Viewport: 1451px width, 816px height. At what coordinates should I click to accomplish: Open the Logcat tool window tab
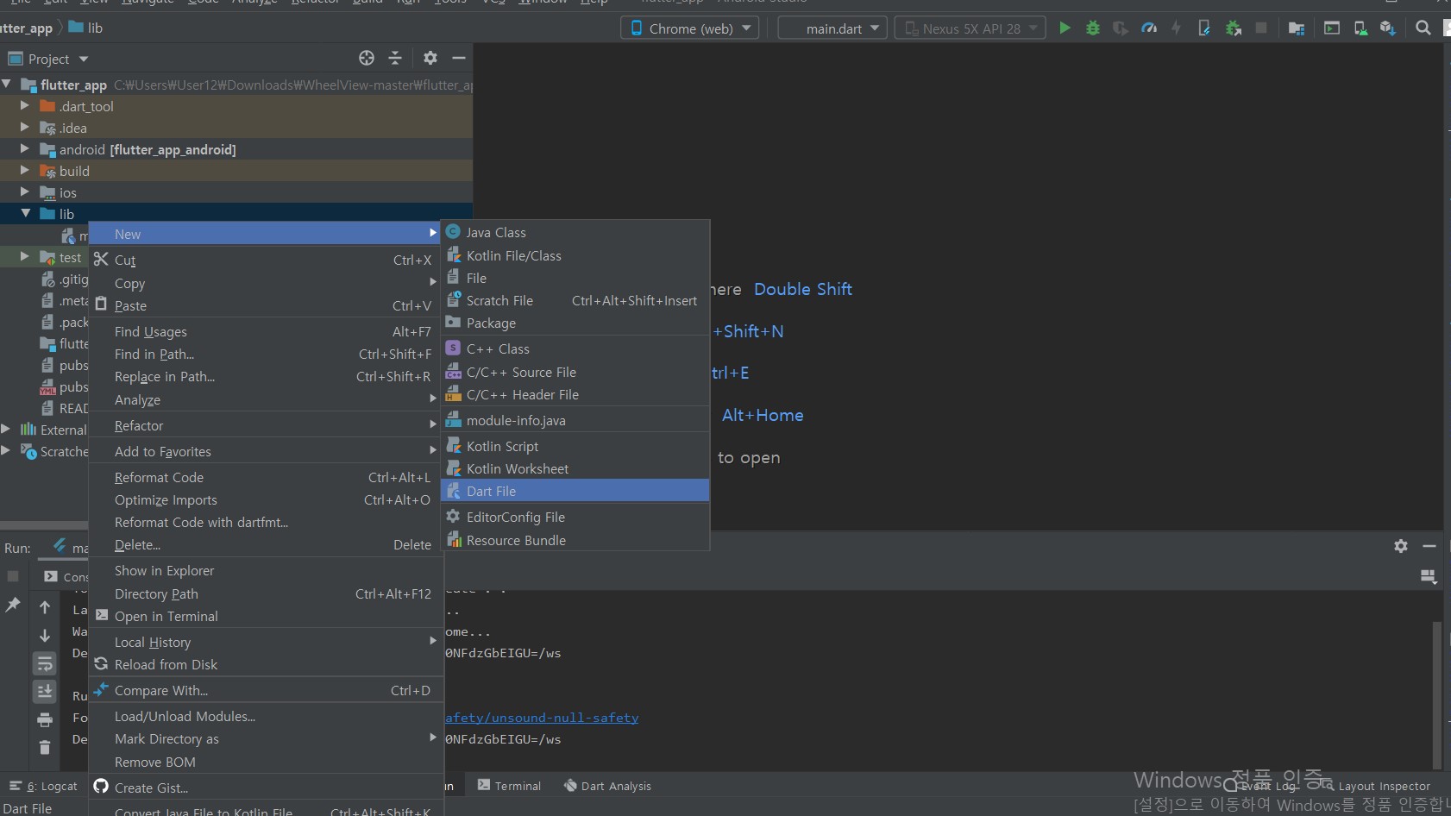point(43,786)
